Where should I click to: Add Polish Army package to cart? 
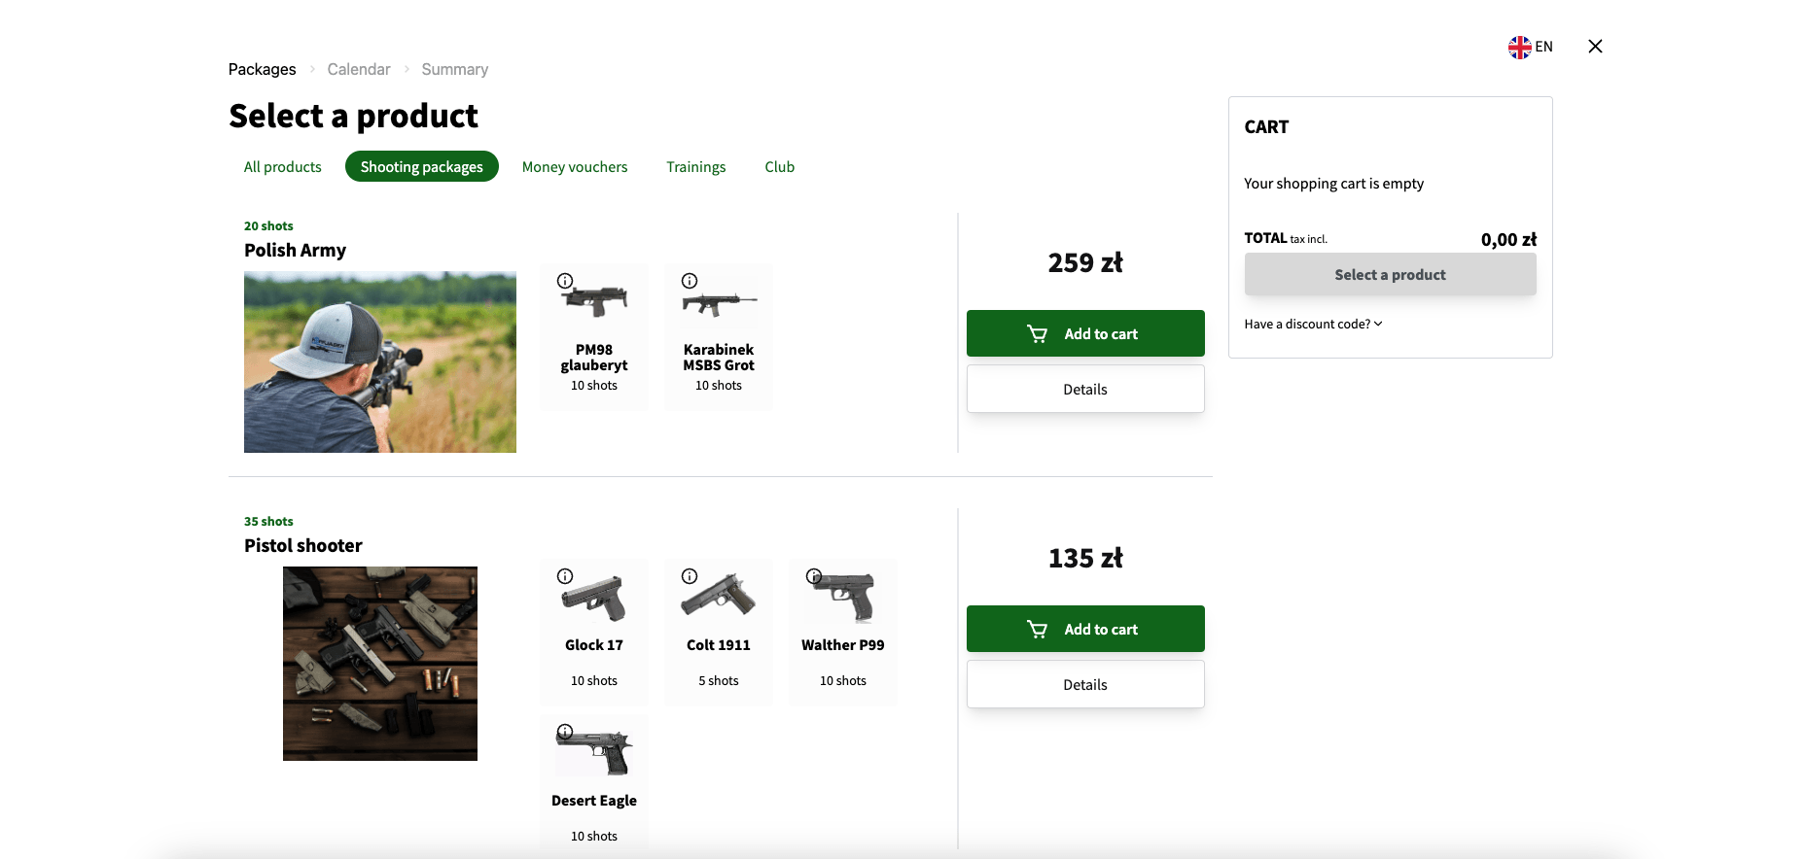click(1085, 333)
